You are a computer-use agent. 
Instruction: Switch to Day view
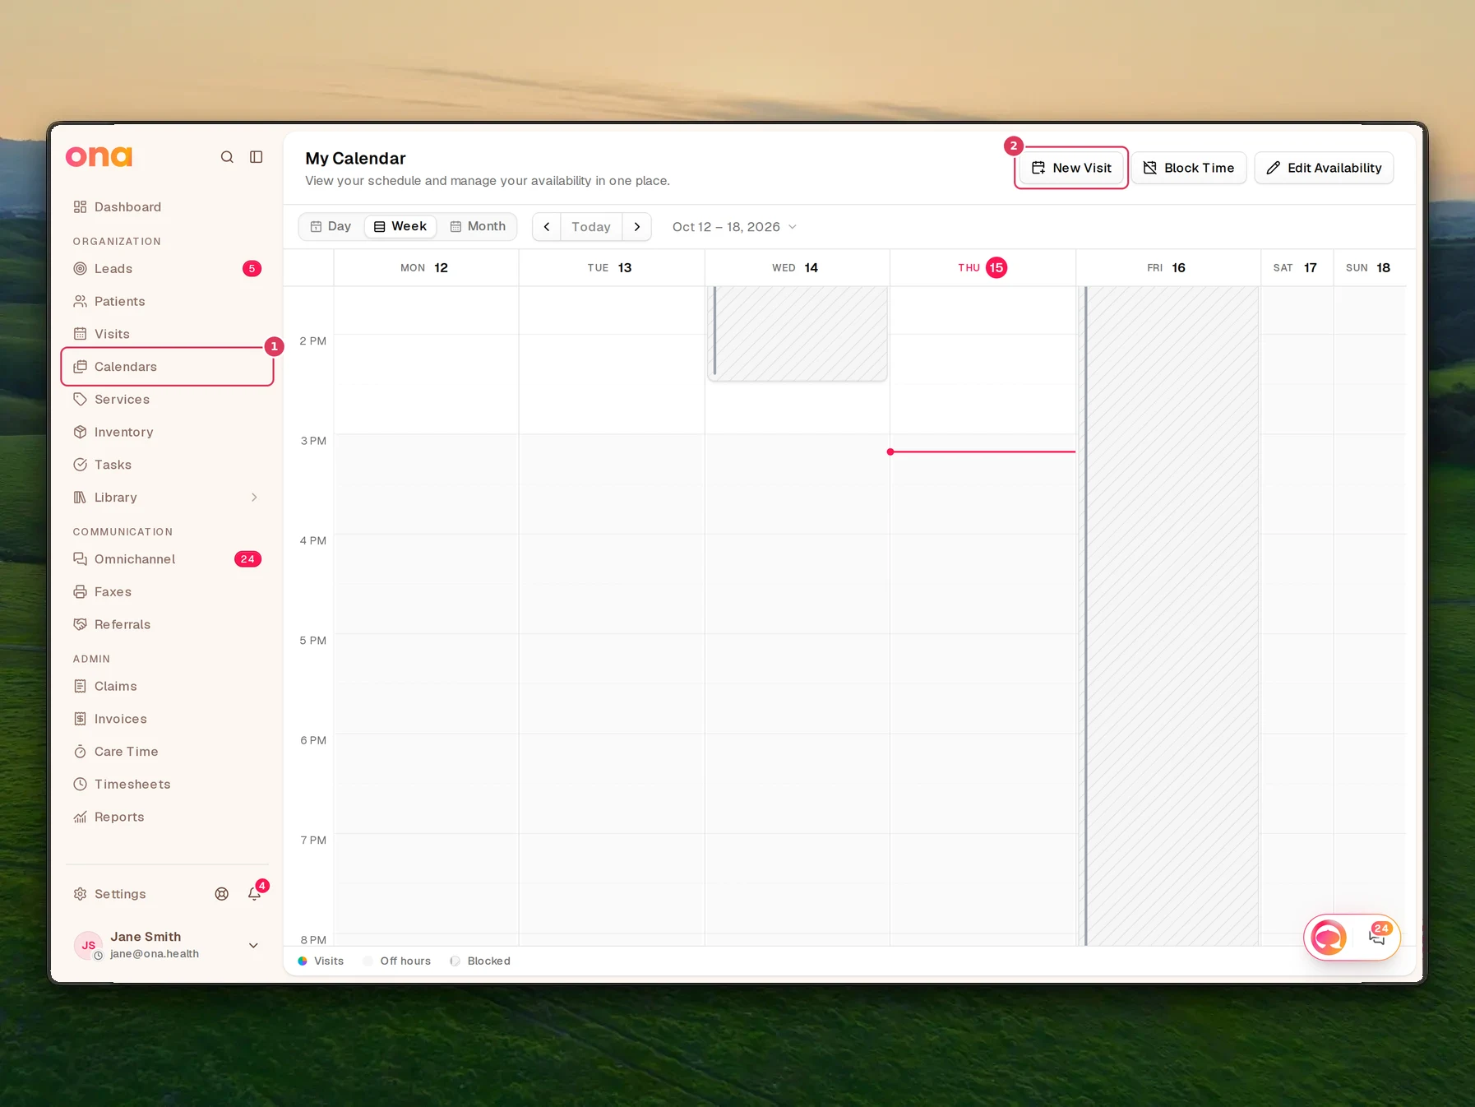331,226
